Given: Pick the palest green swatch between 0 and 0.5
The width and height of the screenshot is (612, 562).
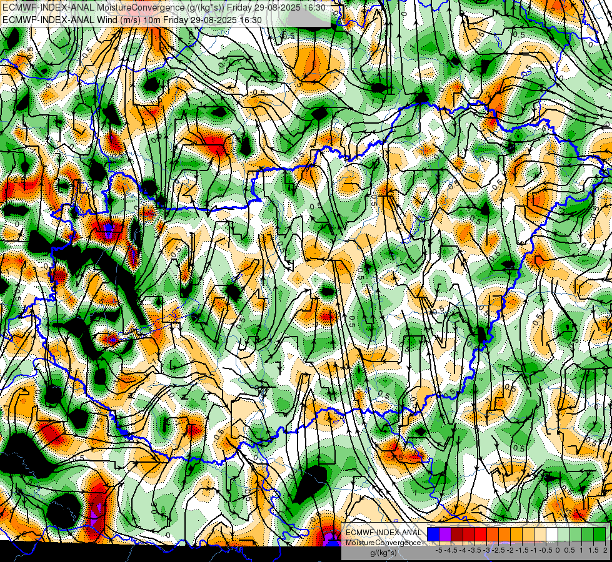Looking at the screenshot, I should tap(564, 535).
